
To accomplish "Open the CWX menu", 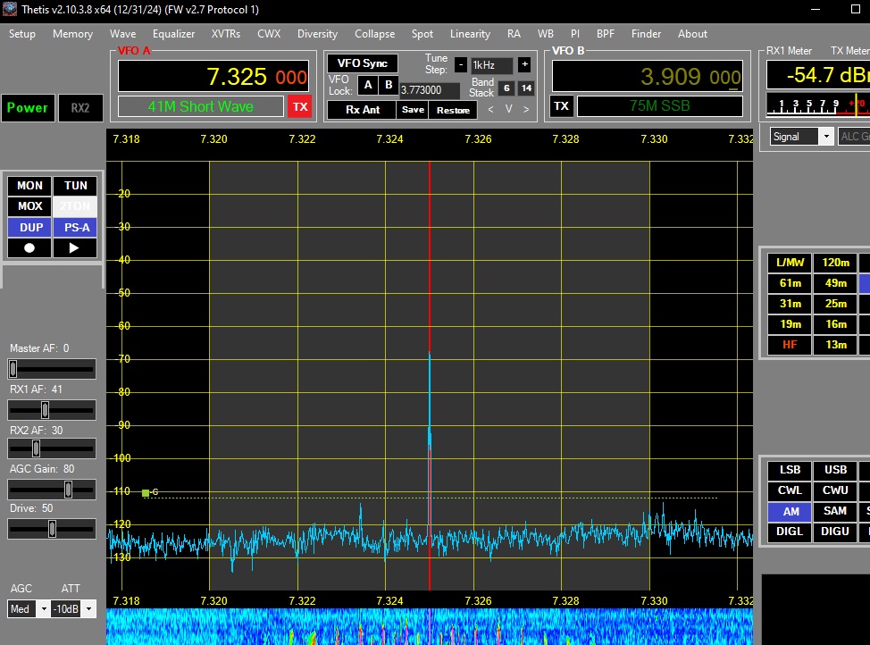I will point(269,34).
